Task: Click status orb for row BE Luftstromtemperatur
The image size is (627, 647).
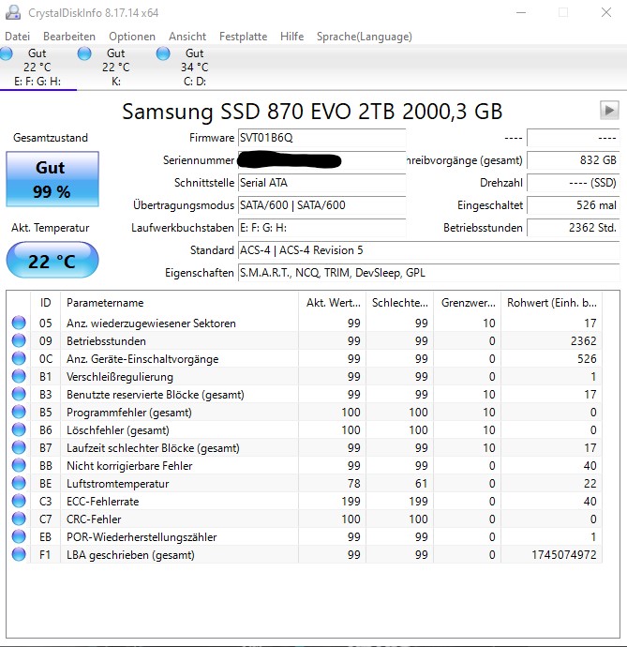Action: pyautogui.click(x=19, y=483)
